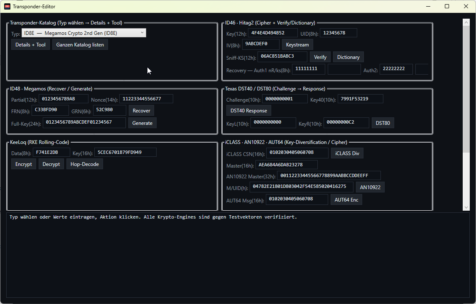This screenshot has height=304, width=476.
Task: Close the Transponder-Editor window
Action: 466,6
